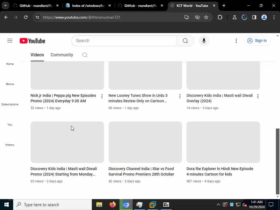This screenshot has height=210, width=280.
Task: Open Dora the Explorer video thumbnail
Action: click(x=223, y=142)
